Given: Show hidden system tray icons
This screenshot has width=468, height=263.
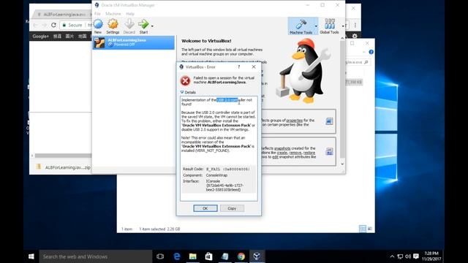Looking at the screenshot, I should [x=392, y=256].
